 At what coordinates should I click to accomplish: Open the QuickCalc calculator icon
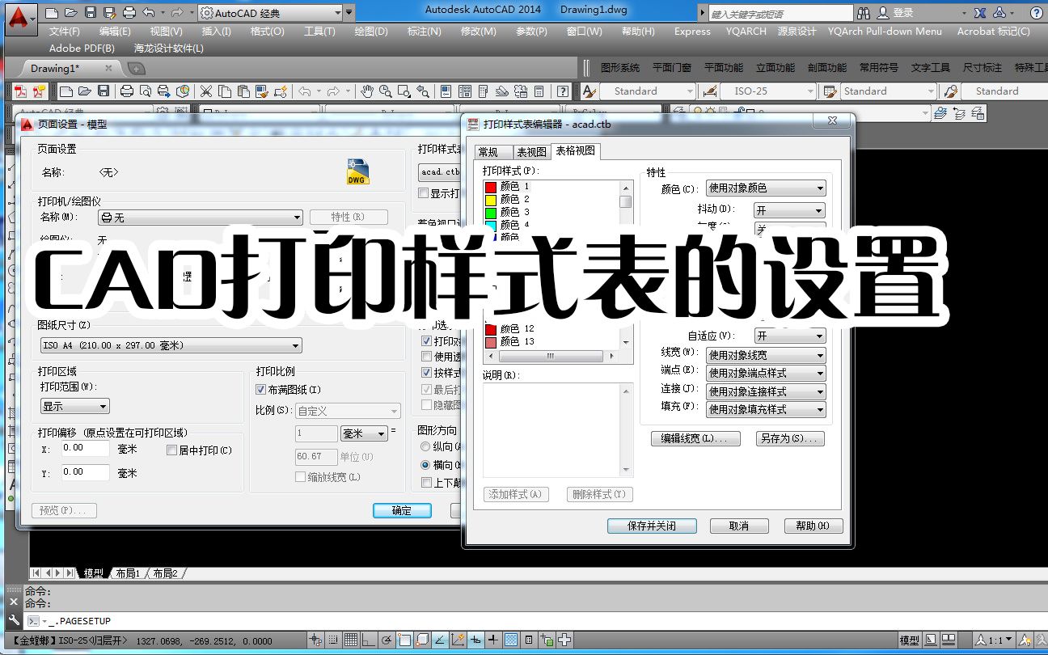tap(539, 91)
